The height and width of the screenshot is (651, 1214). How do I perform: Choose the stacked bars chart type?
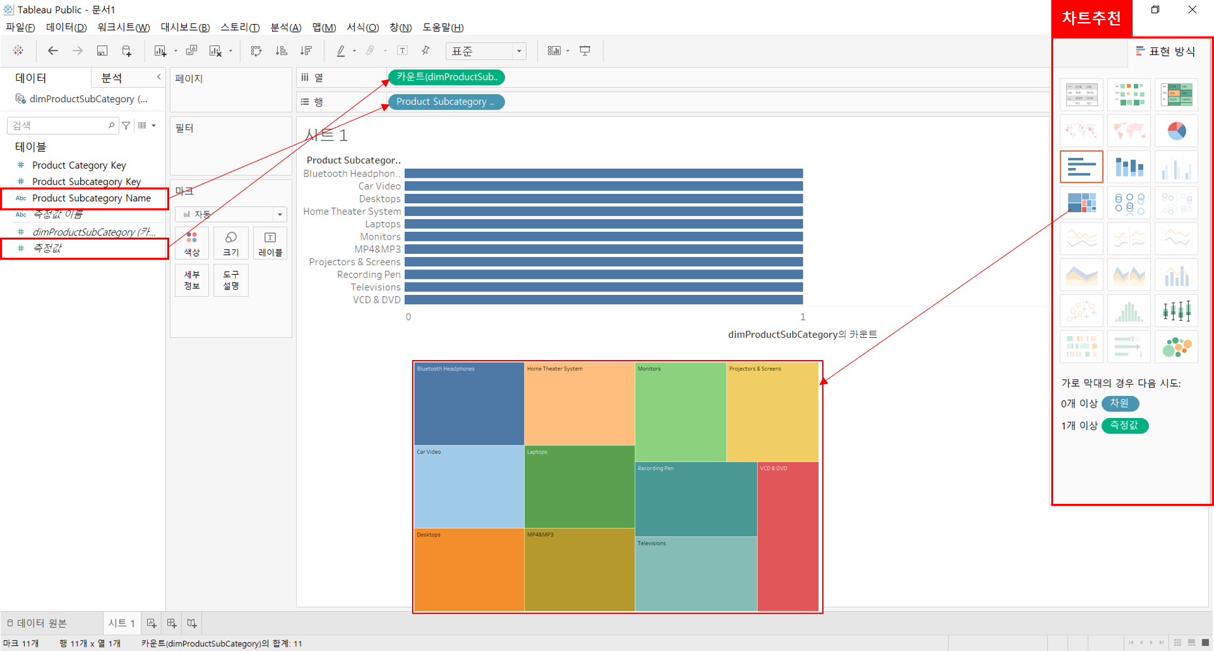click(1129, 167)
